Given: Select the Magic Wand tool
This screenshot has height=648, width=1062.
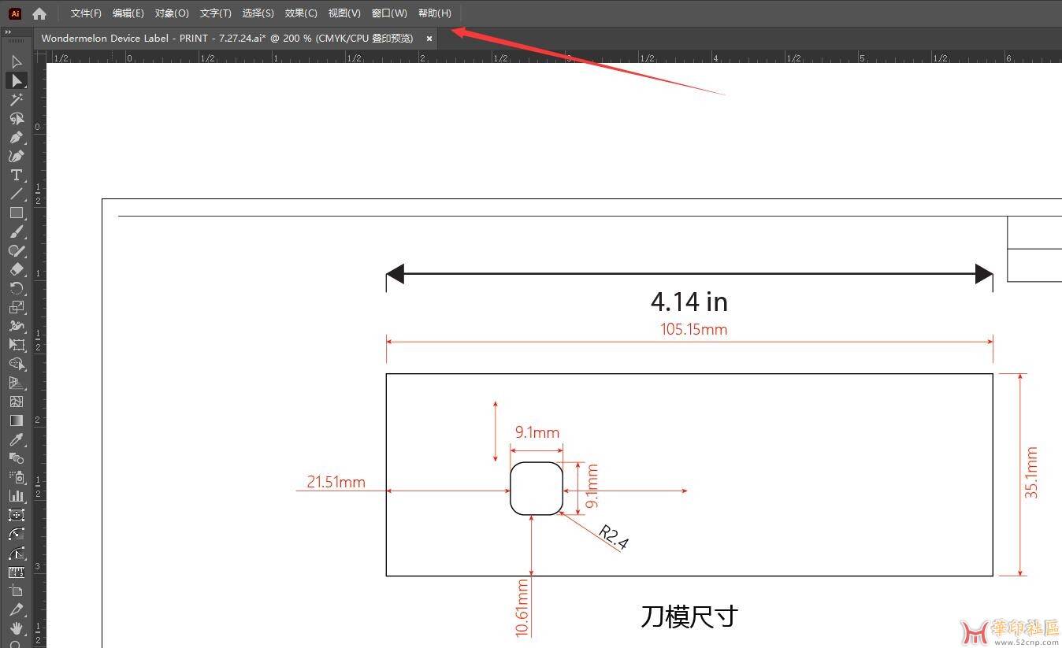Looking at the screenshot, I should tap(17, 99).
